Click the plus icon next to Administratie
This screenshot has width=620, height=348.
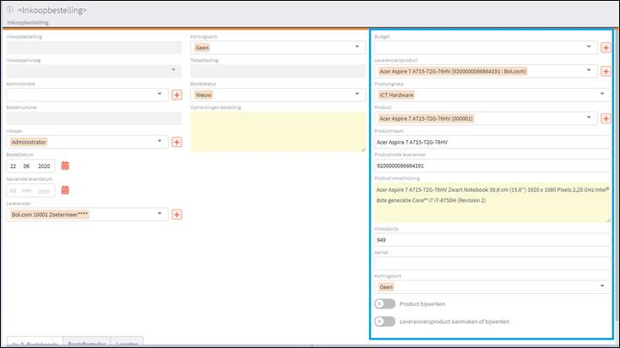(177, 95)
